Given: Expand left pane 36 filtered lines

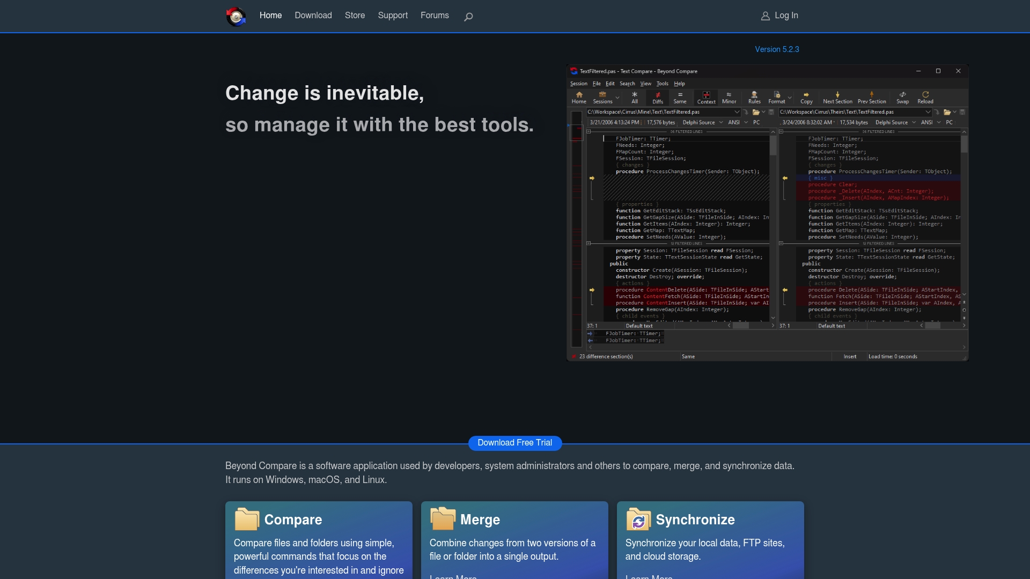Looking at the screenshot, I should coord(588,131).
